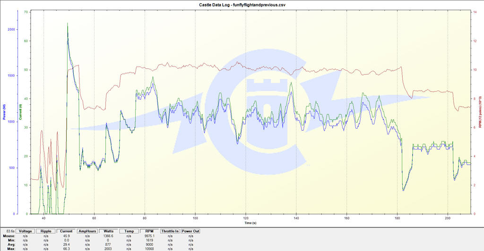Click the 83.6s cursor time readout
This screenshot has height=251, width=484.
click(10, 231)
